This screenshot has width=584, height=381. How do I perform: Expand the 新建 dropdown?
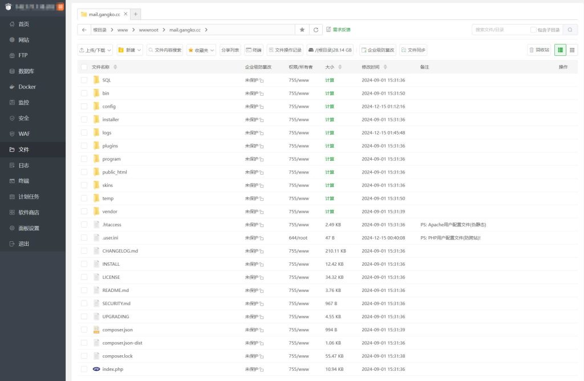(x=130, y=50)
